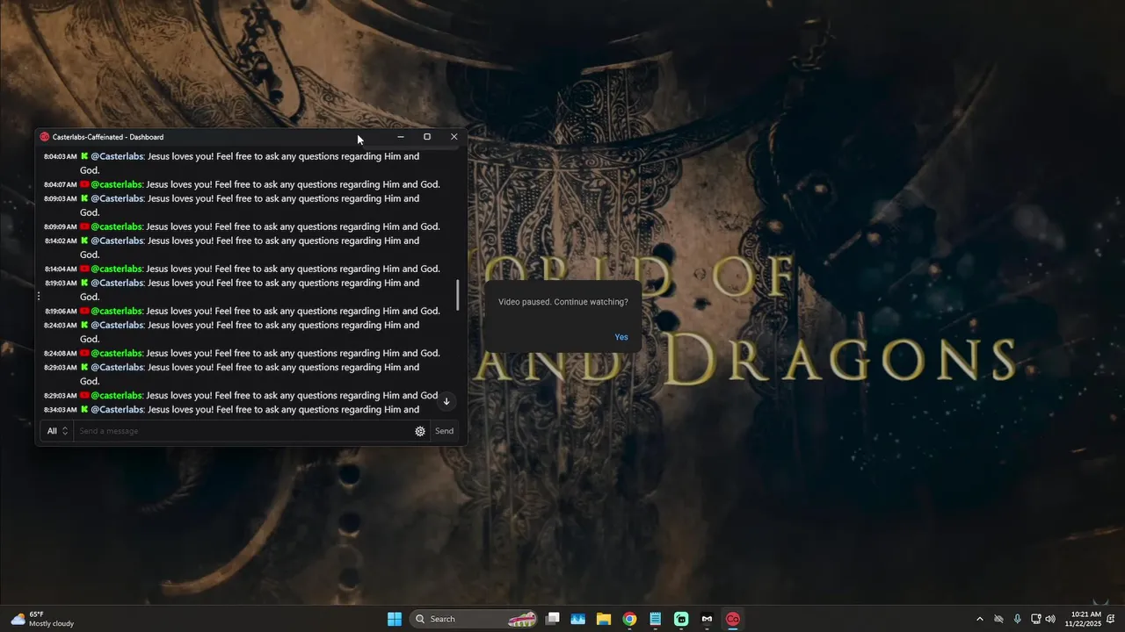Image resolution: width=1125 pixels, height=632 pixels.
Task: Click the Kick icon on the 8:24:03 AM message
Action: pos(84,325)
